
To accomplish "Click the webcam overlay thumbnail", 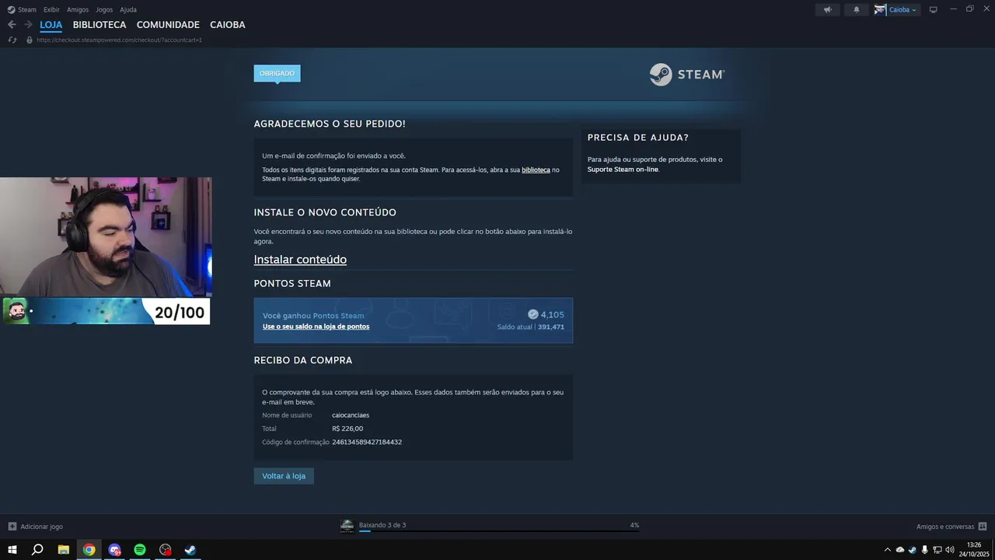I will pos(106,237).
